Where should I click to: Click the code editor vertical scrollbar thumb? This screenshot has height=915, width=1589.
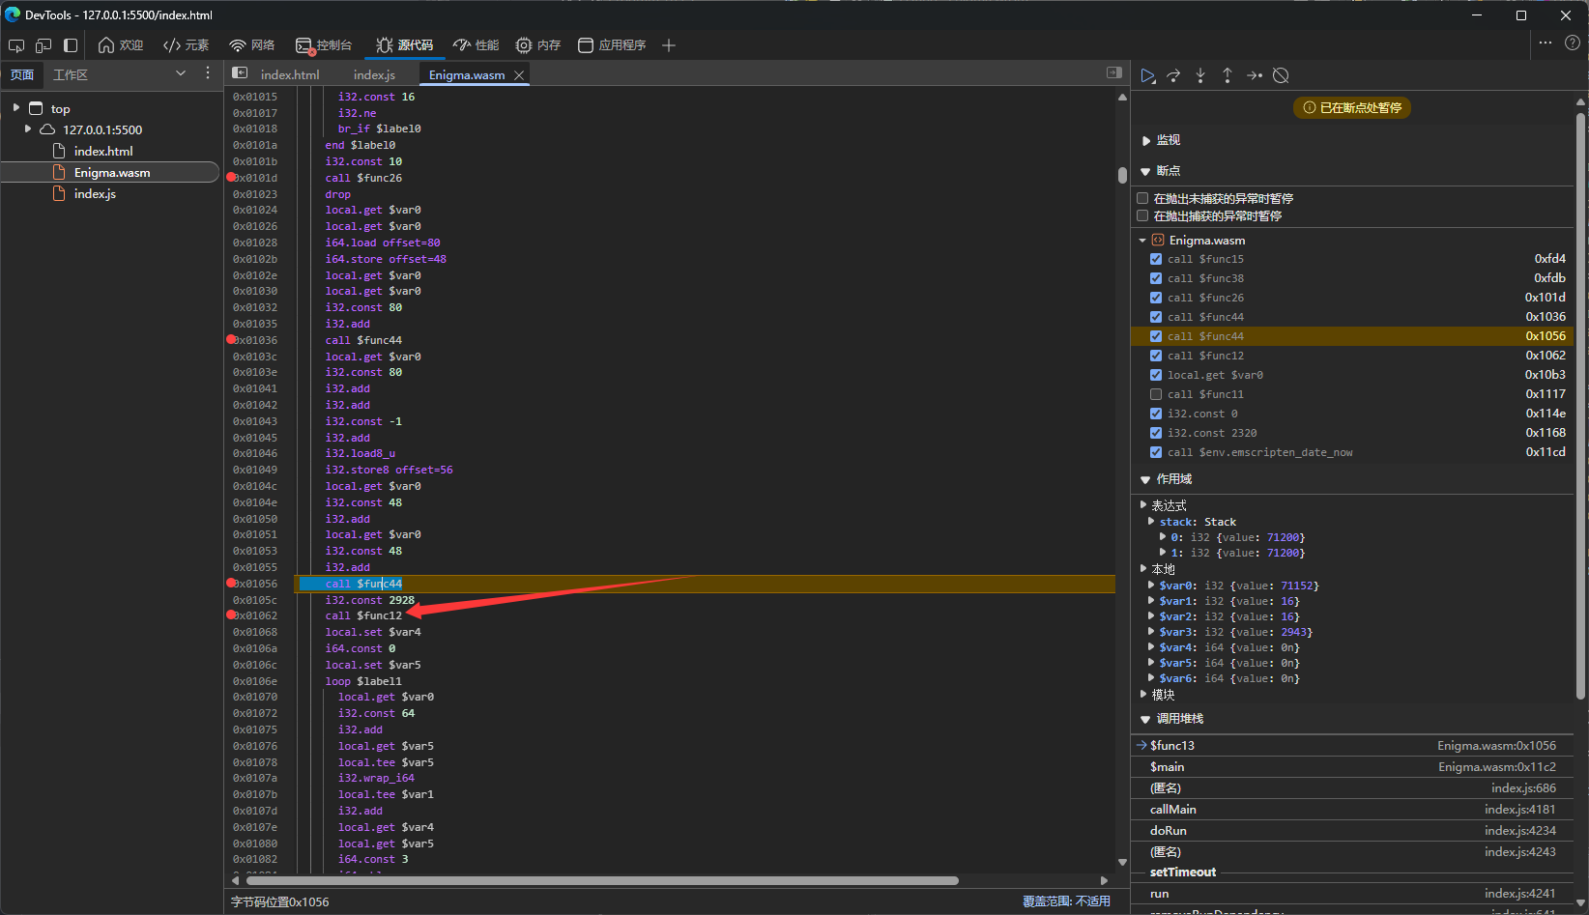1122,175
